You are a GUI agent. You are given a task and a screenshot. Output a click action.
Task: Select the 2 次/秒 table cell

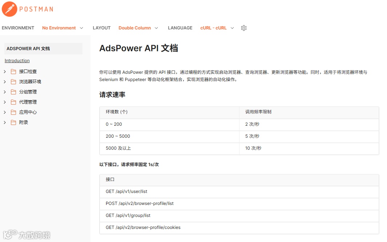click(x=309, y=124)
